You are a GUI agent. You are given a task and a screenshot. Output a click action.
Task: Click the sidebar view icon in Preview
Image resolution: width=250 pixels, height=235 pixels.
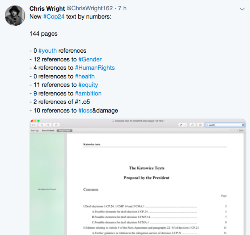pos(34,125)
